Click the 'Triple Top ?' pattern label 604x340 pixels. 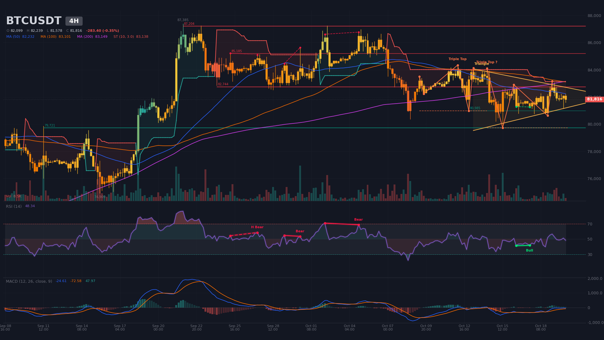coord(487,62)
